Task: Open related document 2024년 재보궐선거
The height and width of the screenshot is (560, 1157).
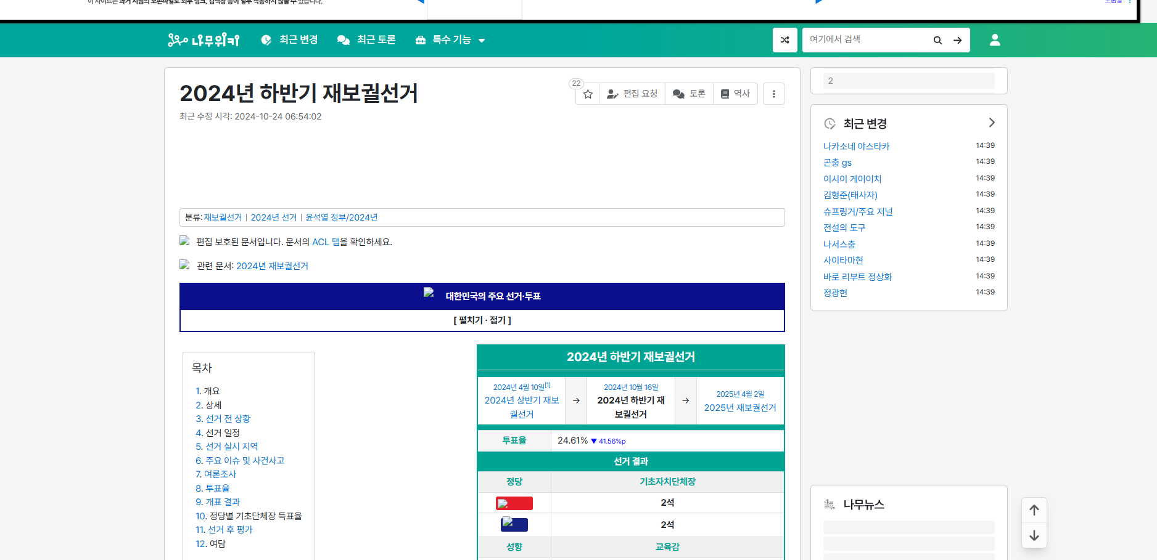Action: [272, 266]
